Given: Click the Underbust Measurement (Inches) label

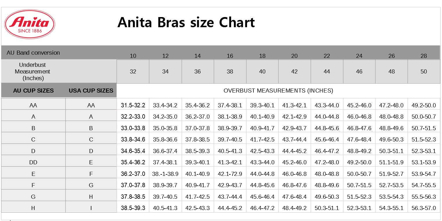Looking at the screenshot, I should pos(32,71).
